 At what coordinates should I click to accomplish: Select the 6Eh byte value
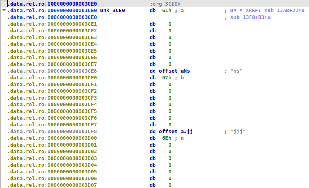pos(166,138)
